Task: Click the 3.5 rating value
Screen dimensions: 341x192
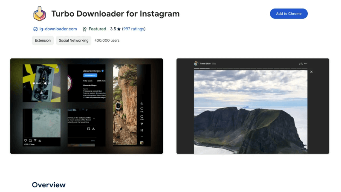Action: tap(113, 29)
